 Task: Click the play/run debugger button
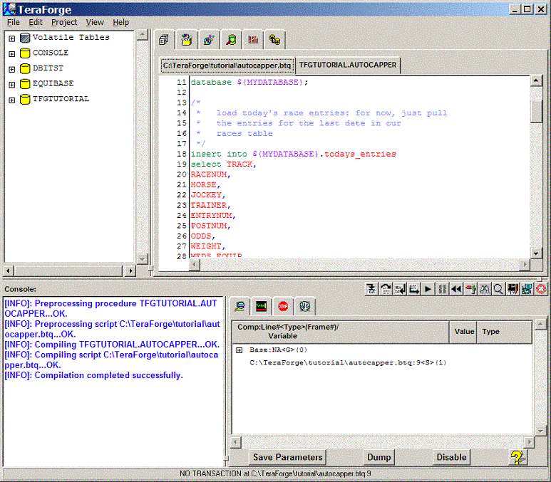[x=428, y=289]
